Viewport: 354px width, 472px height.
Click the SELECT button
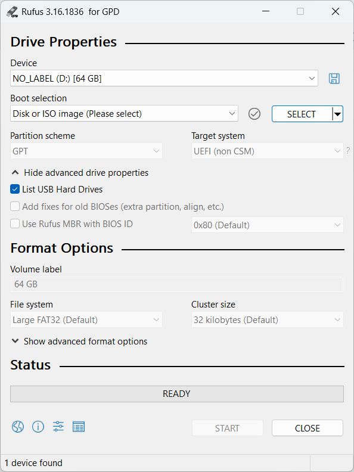coord(302,114)
